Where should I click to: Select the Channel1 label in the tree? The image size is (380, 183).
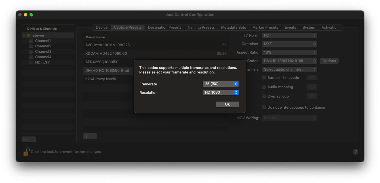[x=43, y=41]
